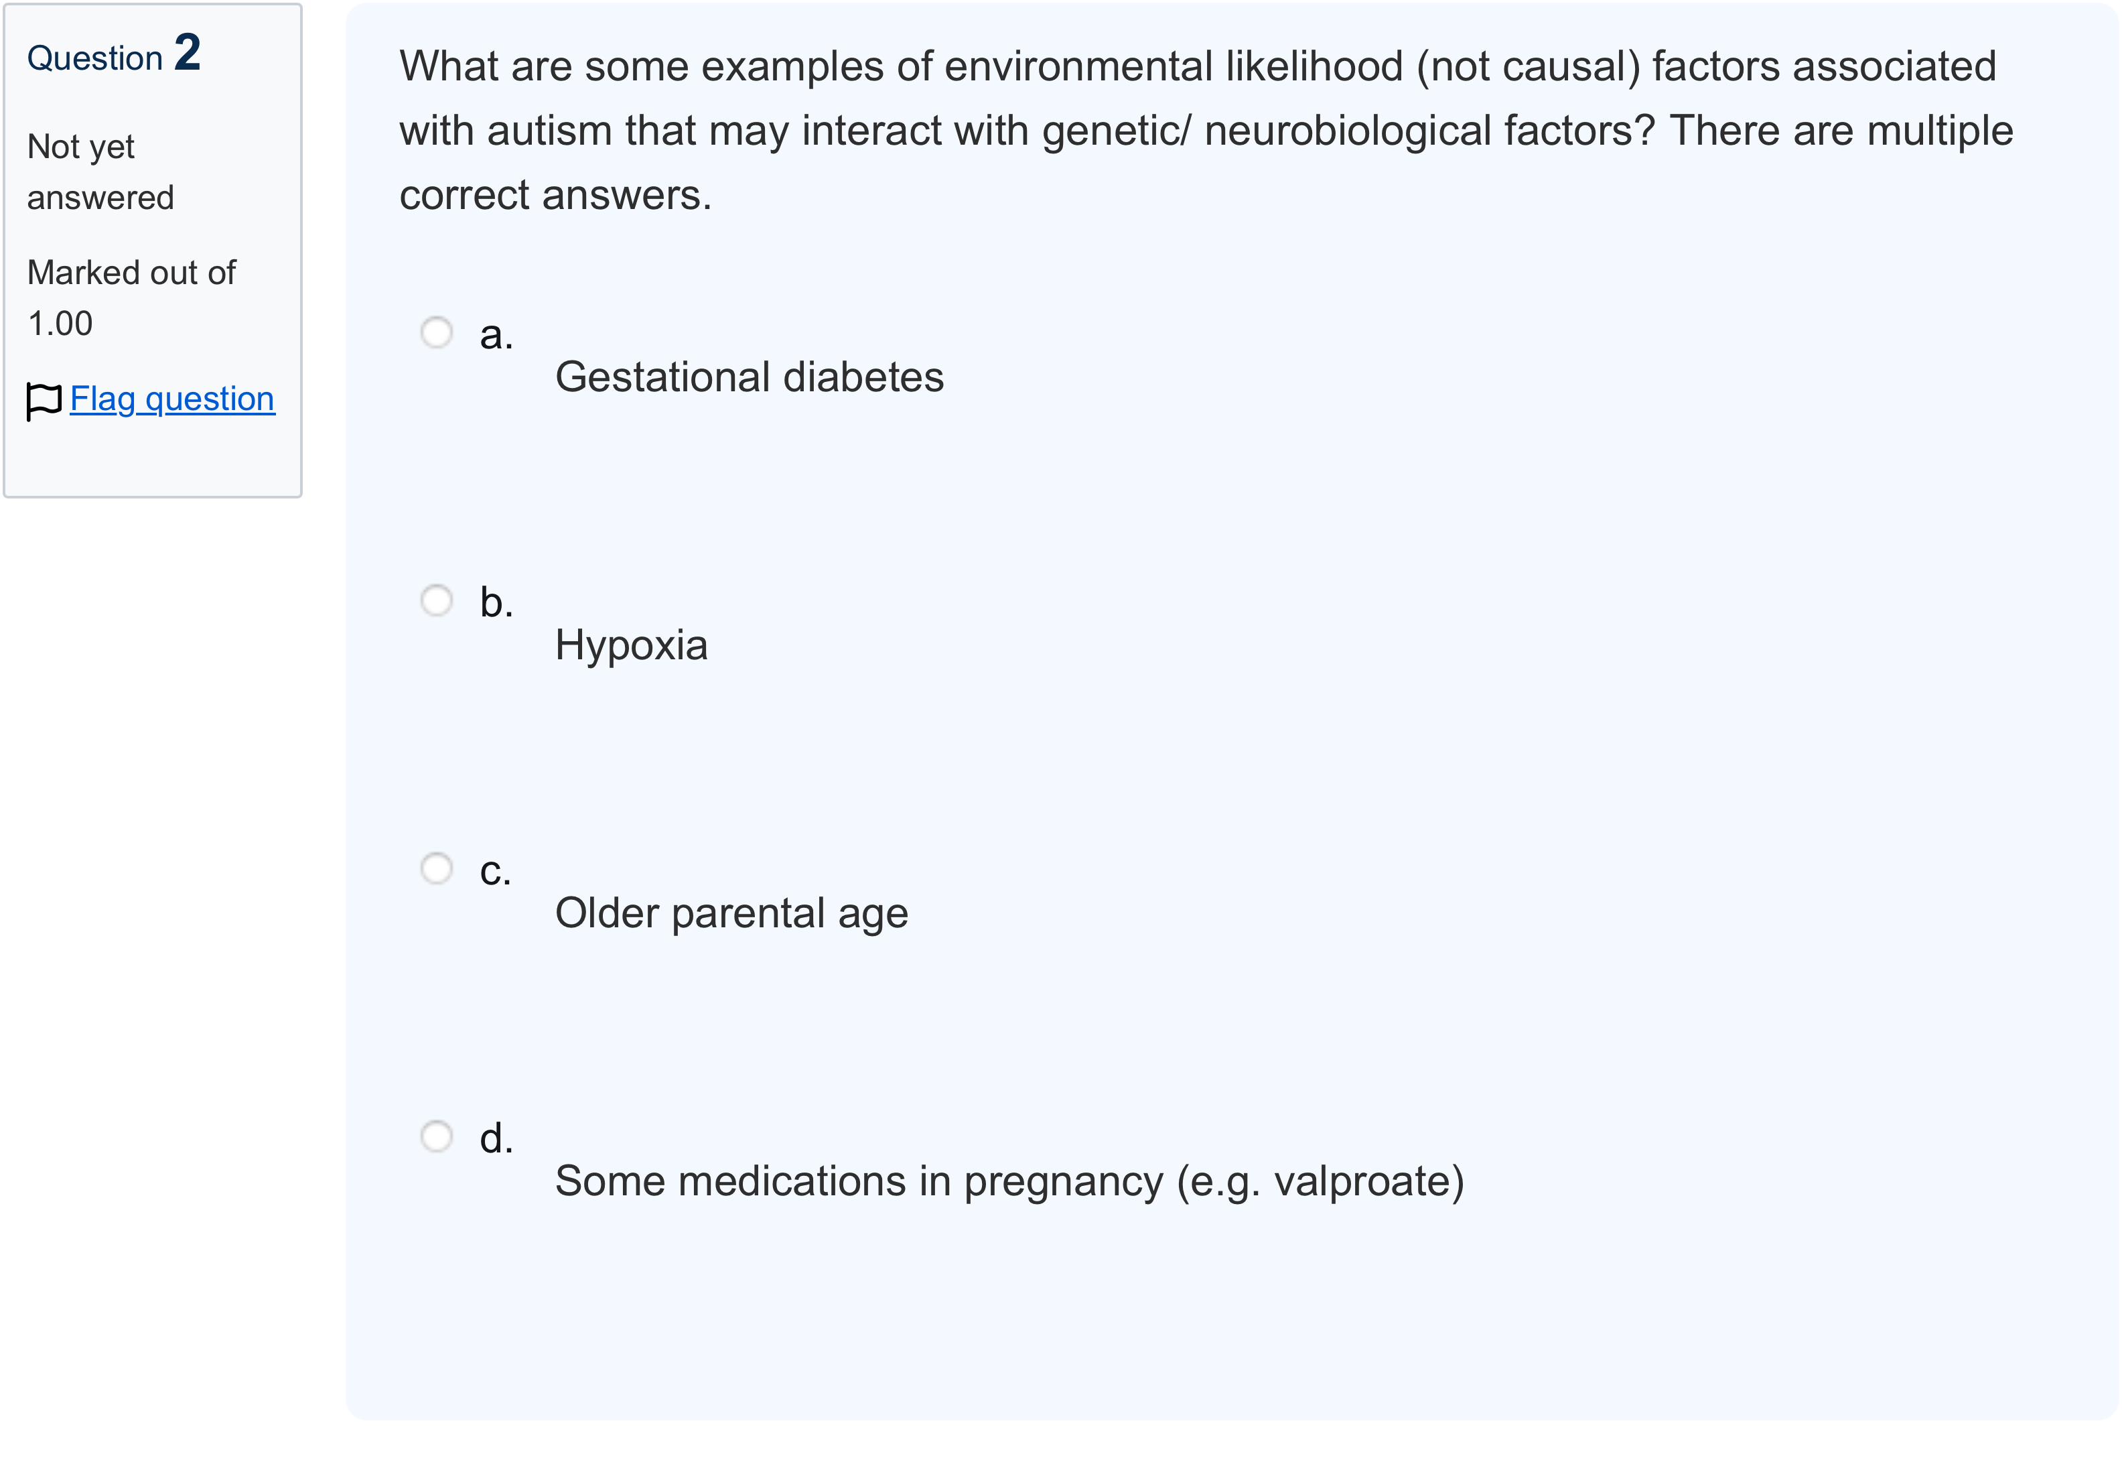The height and width of the screenshot is (1466, 2122).
Task: Click the flag icon beside Flag question
Action: [x=44, y=401]
